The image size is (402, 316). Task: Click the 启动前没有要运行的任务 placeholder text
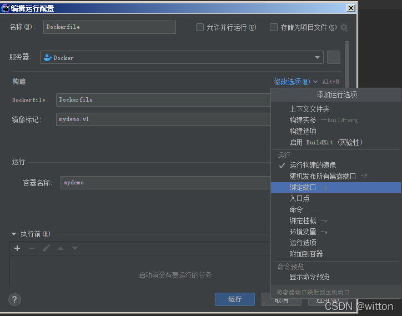tap(175, 275)
